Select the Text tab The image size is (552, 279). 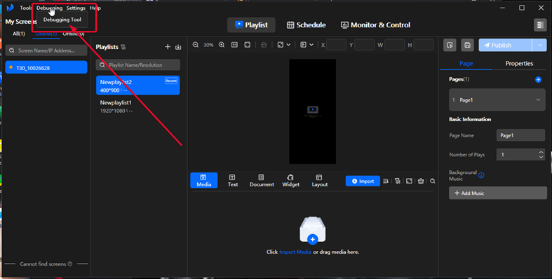[233, 180]
